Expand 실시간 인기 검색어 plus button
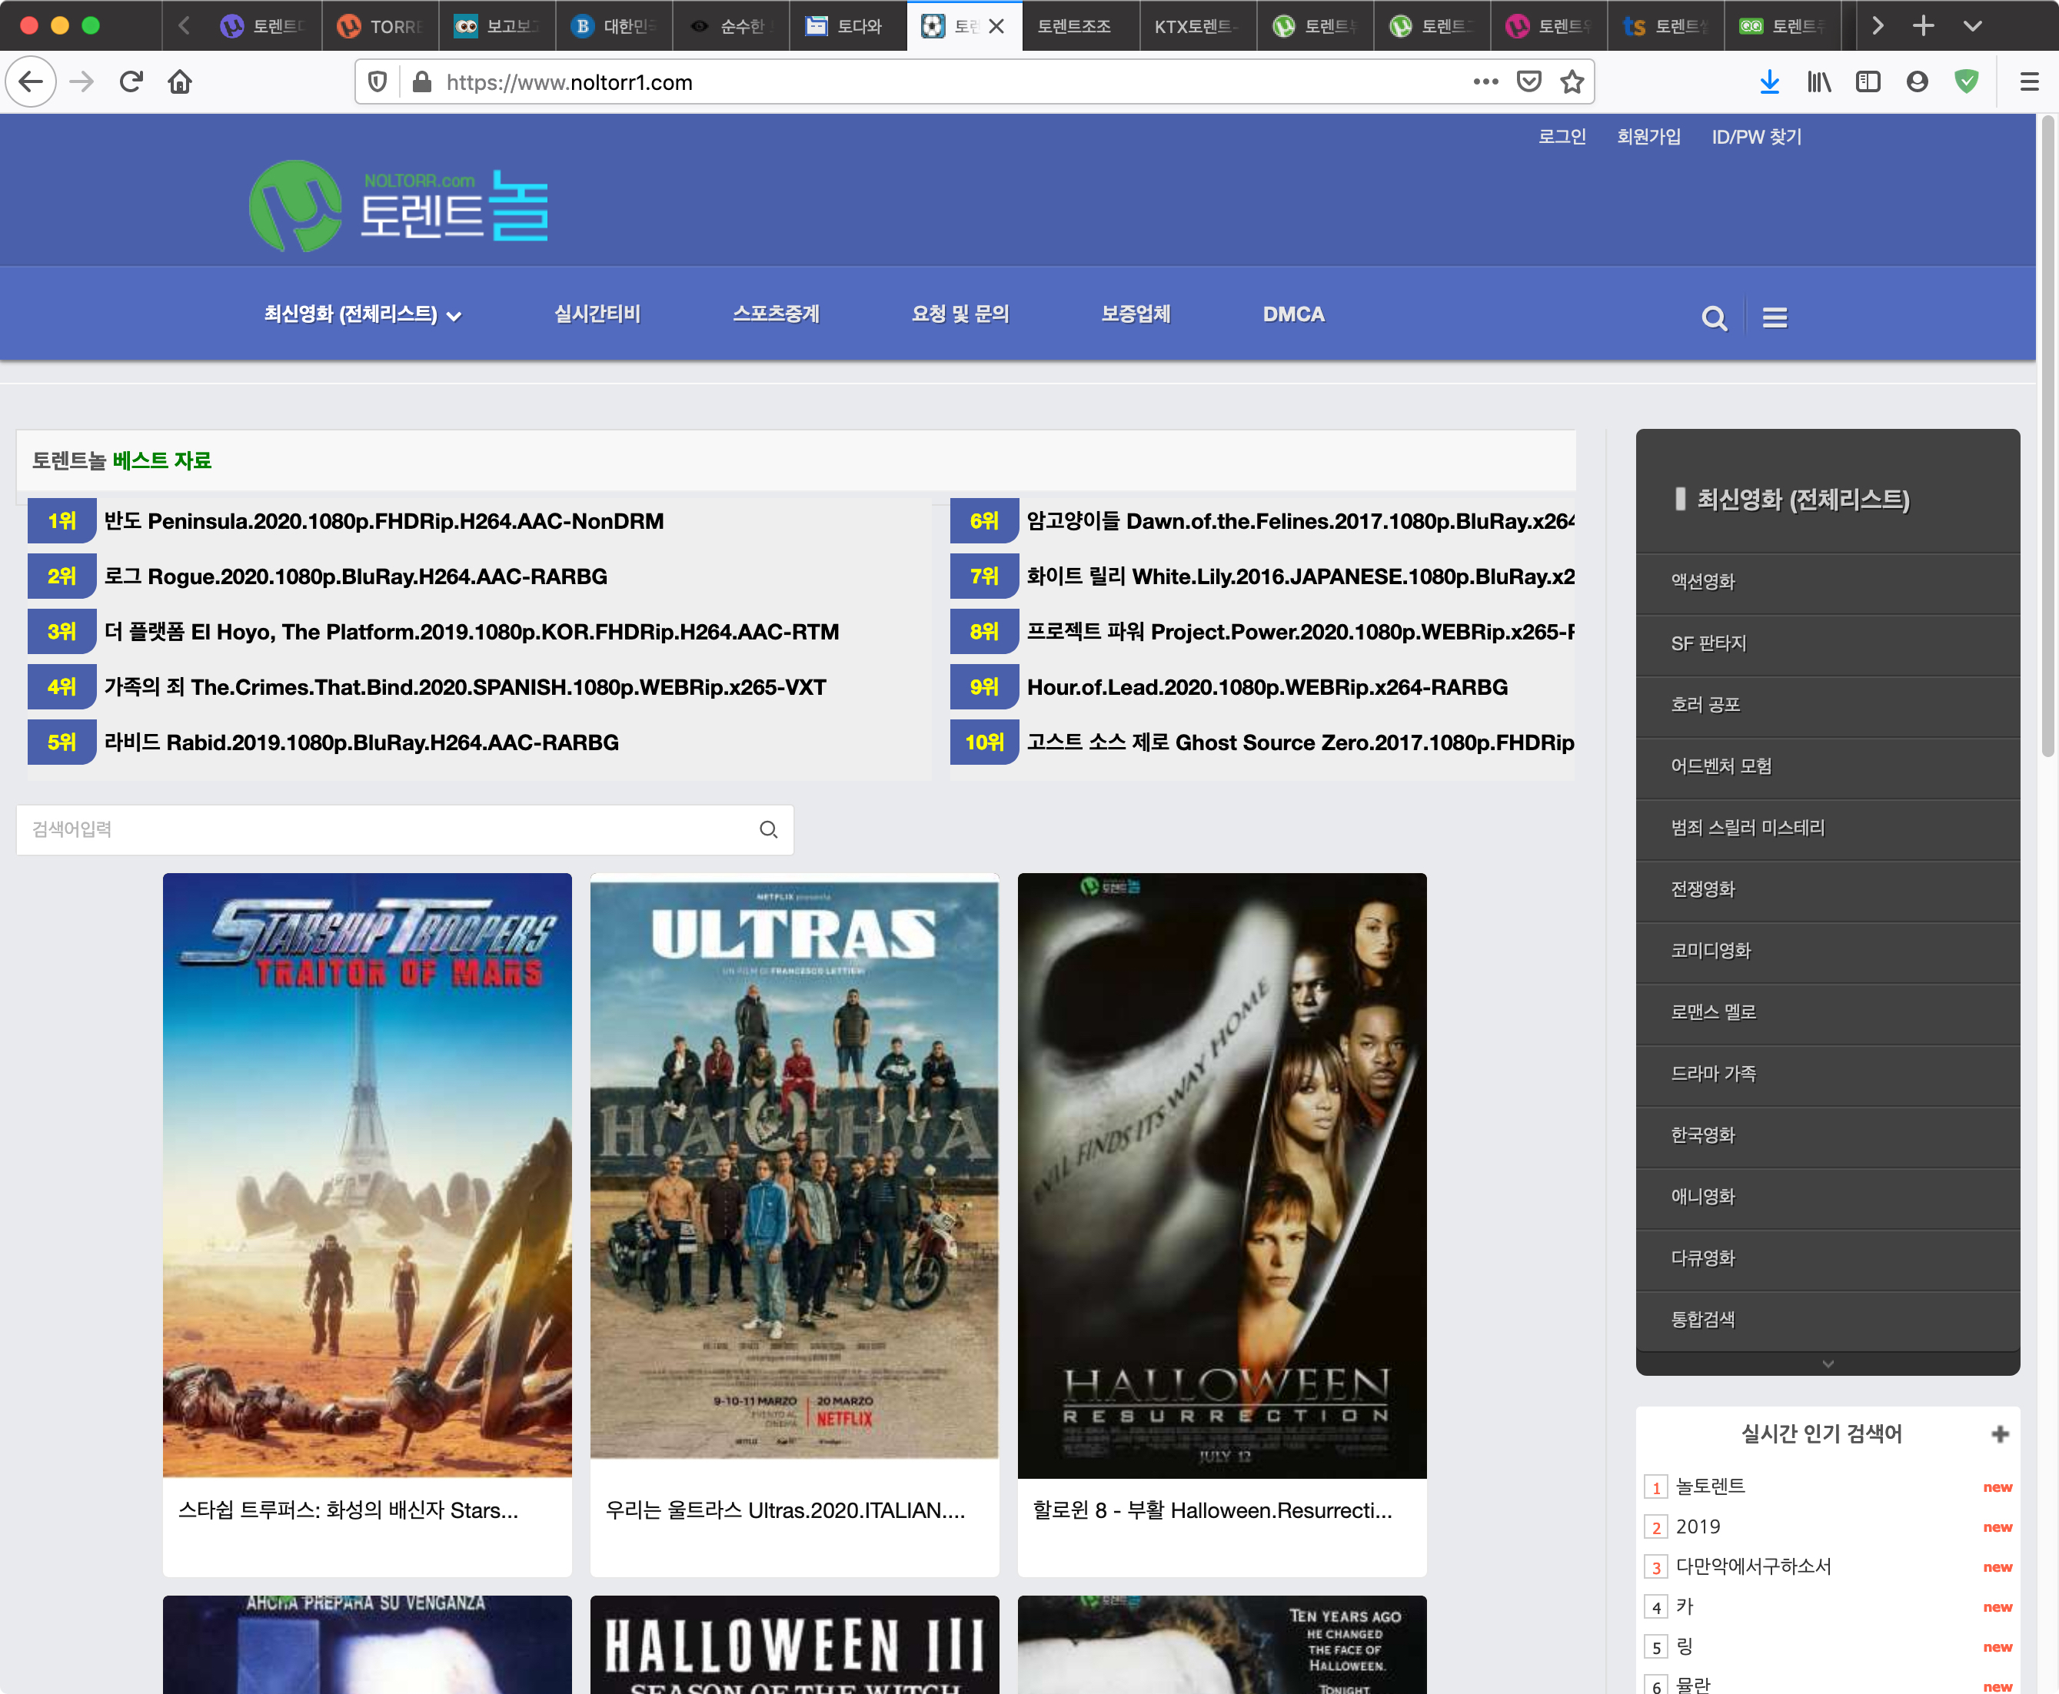Viewport: 2059px width, 1694px height. (2000, 1433)
